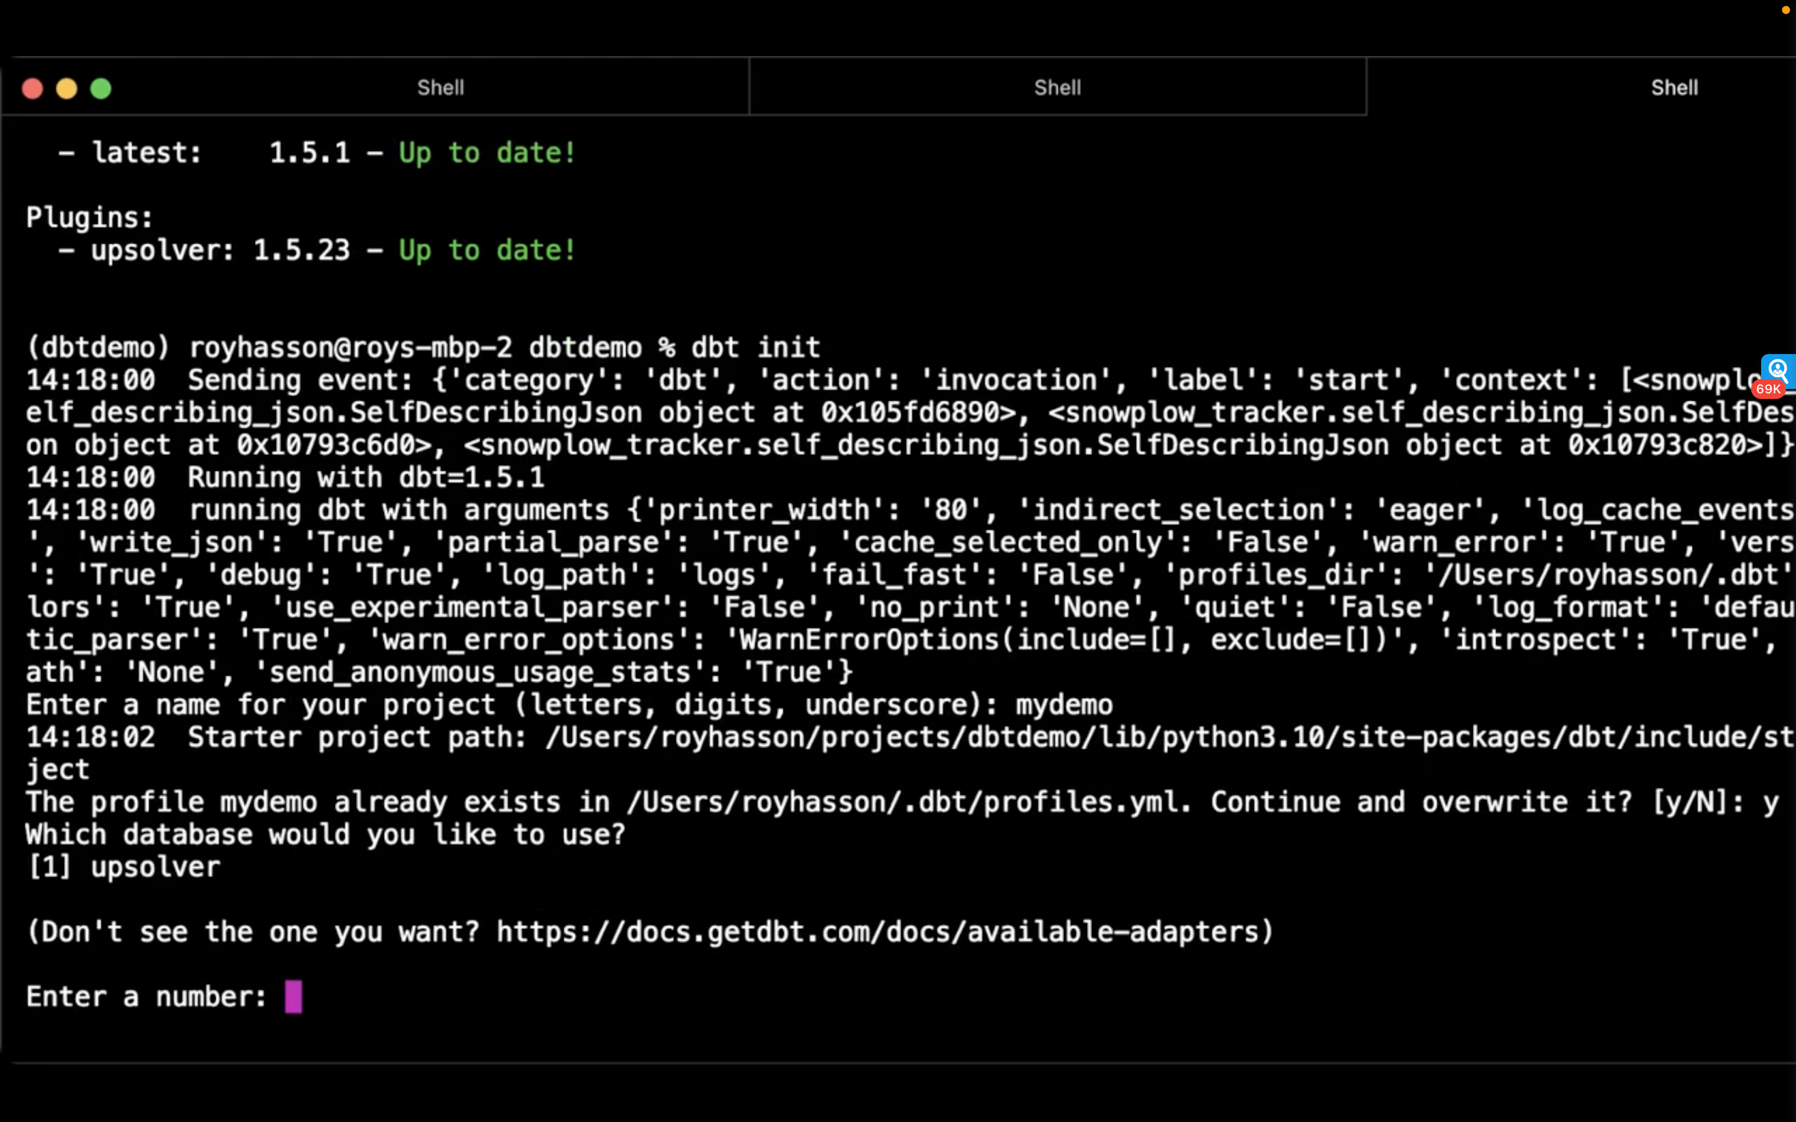Click the 14:18:02 starter project timestamp
1796x1122 pixels.
(x=90, y=736)
